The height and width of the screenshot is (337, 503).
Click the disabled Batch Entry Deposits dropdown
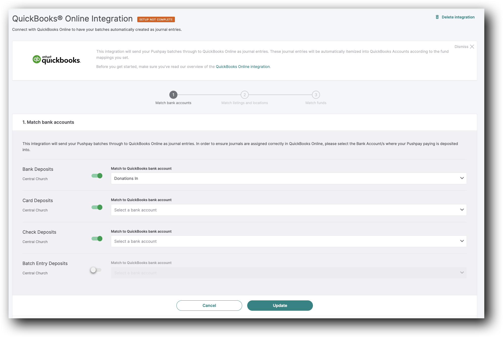[x=289, y=273]
